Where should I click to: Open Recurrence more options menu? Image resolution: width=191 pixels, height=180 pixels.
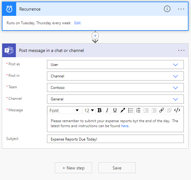click(181, 9)
